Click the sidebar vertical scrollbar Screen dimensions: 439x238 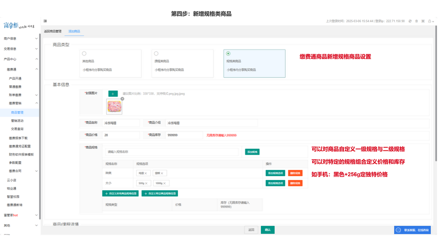(40, 126)
